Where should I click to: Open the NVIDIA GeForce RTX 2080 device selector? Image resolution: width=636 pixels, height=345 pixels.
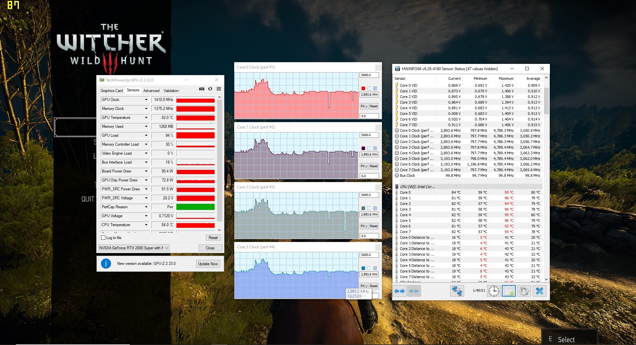(134, 248)
